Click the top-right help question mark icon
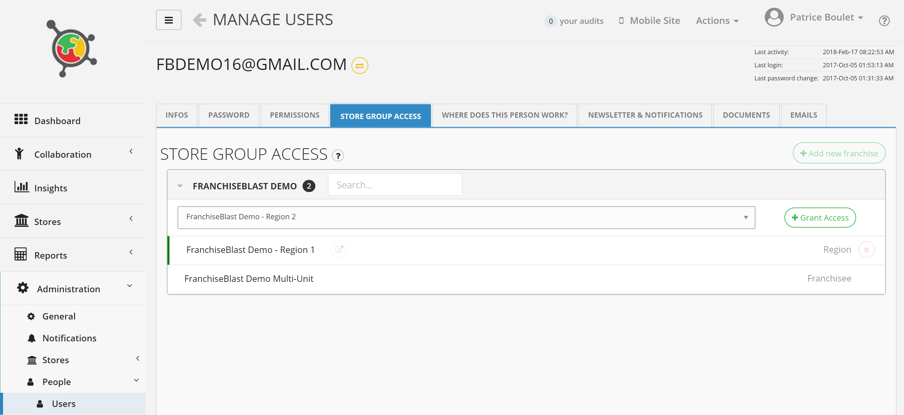 point(884,21)
